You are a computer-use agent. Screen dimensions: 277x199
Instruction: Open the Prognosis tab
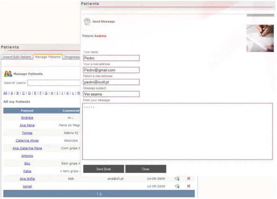point(72,57)
